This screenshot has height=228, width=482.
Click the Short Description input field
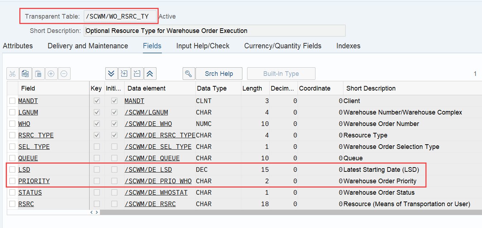click(x=215, y=31)
